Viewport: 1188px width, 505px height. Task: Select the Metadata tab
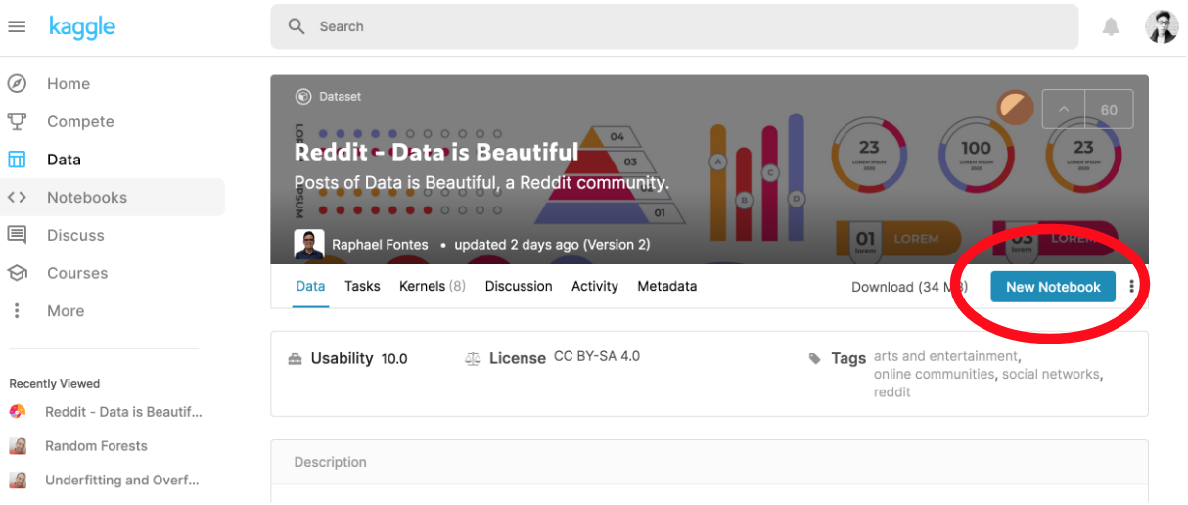click(666, 287)
